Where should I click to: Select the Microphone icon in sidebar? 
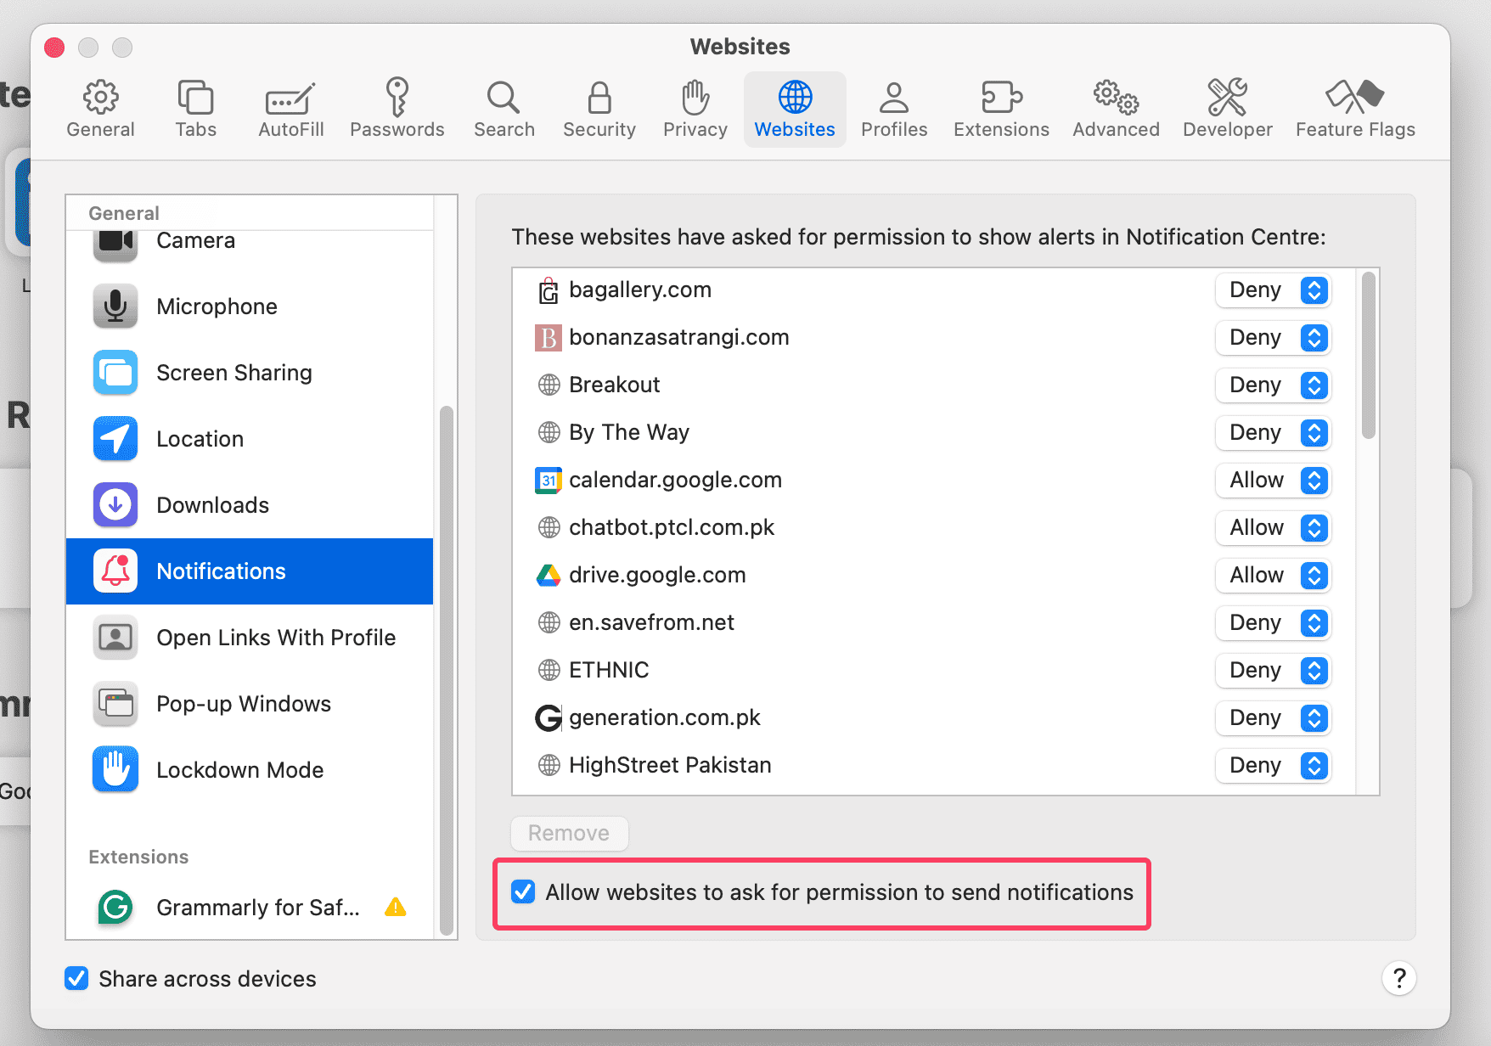(x=115, y=306)
